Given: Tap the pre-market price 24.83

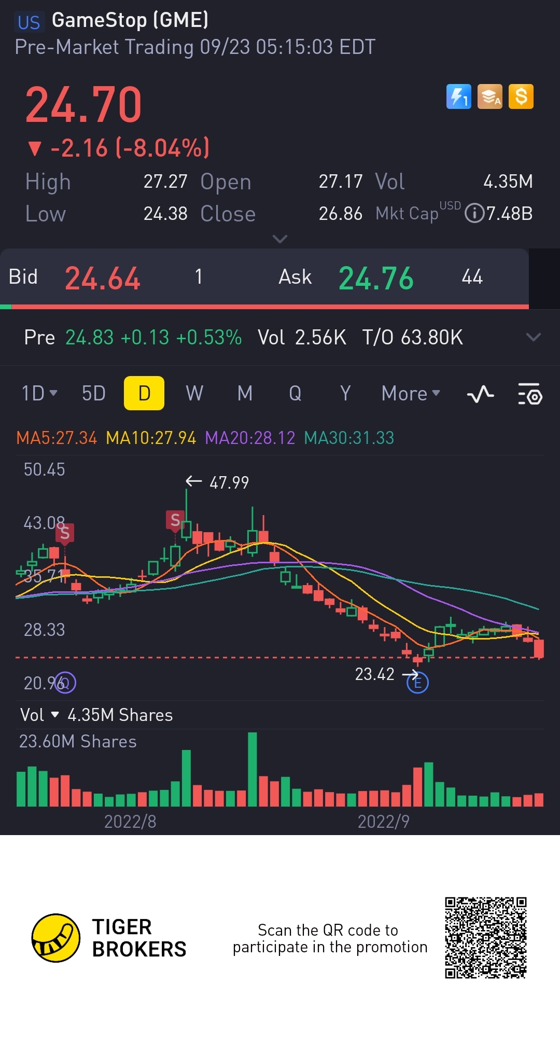Looking at the screenshot, I should click(89, 337).
